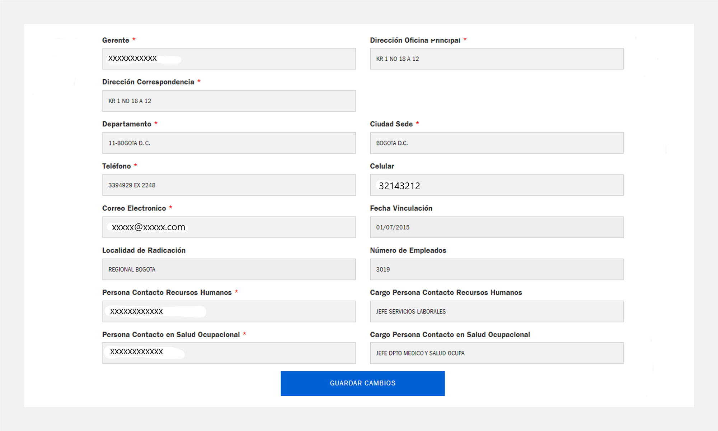Click the Cargo Persona Contacto Recursos Humanos label
This screenshot has width=718, height=431.
[446, 292]
